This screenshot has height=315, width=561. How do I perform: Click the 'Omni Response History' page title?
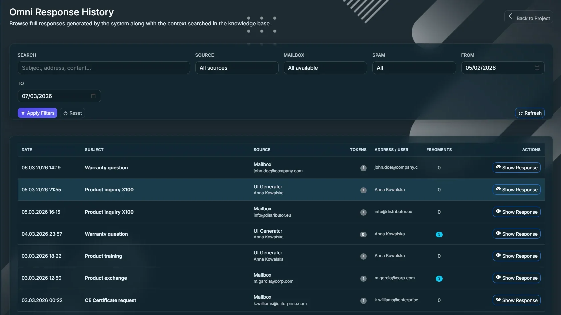62,12
